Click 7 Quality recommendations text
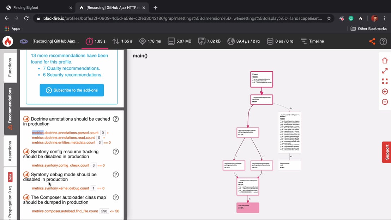This screenshot has height=220, width=391. pos(71,68)
